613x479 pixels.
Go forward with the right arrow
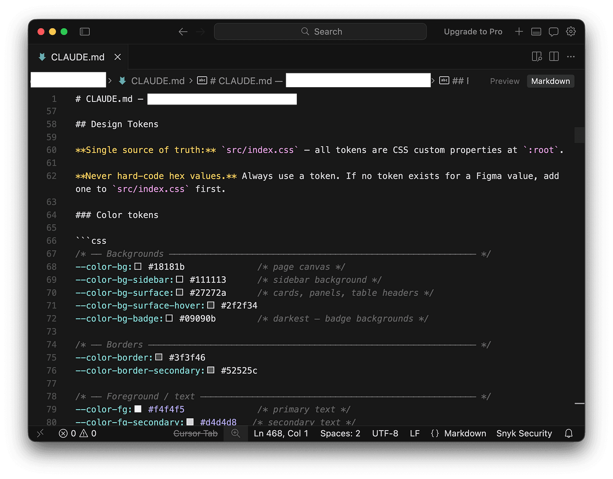click(x=200, y=32)
